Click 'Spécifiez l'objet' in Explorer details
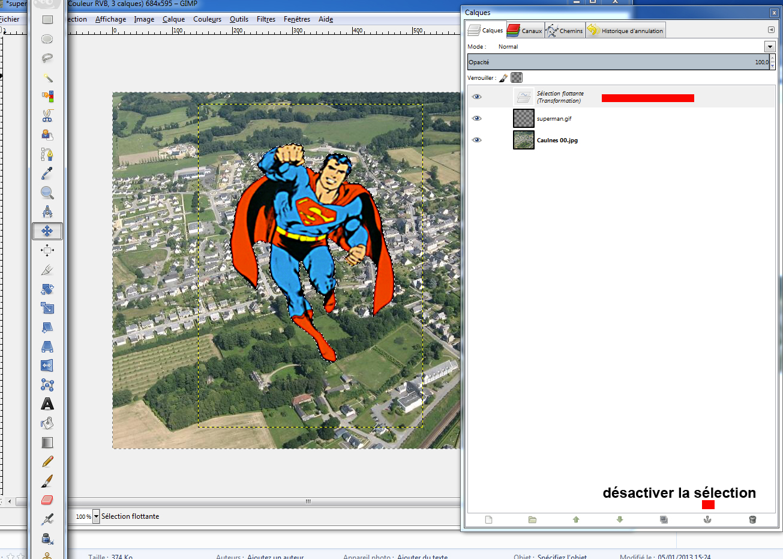This screenshot has width=783, height=559. 562,556
